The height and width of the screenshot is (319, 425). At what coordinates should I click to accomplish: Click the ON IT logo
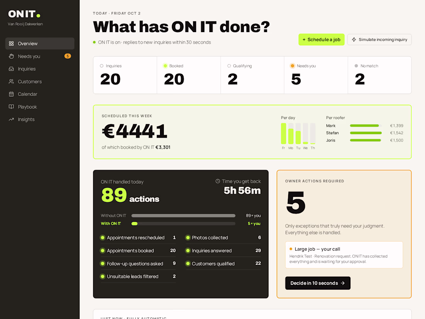pyautogui.click(x=24, y=14)
